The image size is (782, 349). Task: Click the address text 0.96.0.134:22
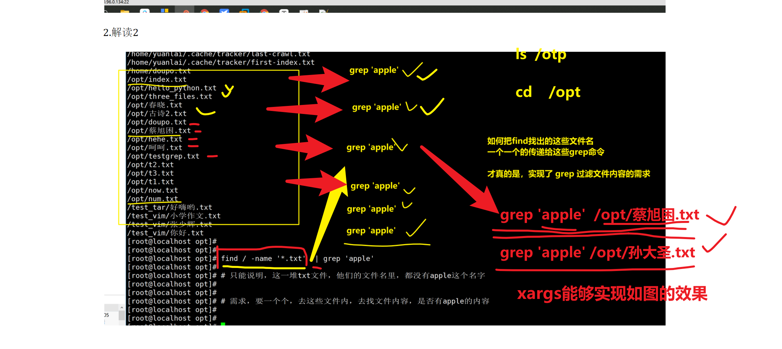pos(116,2)
